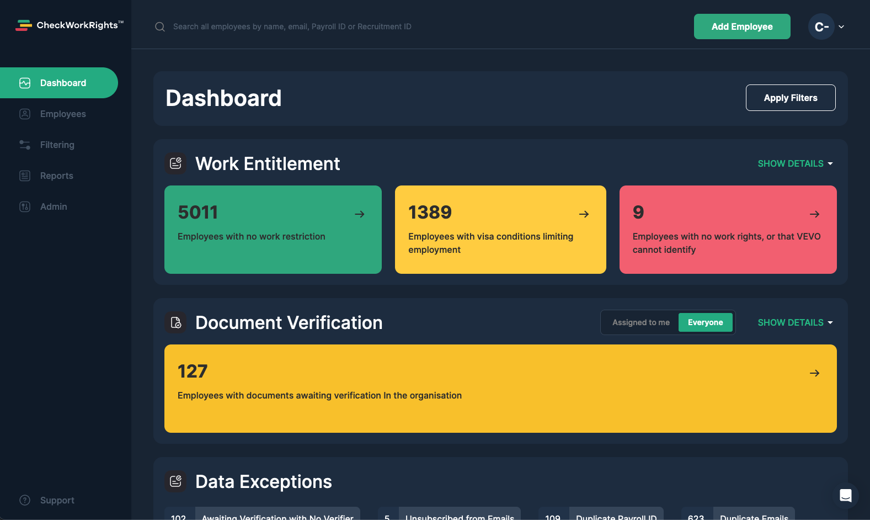870x520 pixels.
Task: Select the Everyone toggle option
Action: (705, 322)
